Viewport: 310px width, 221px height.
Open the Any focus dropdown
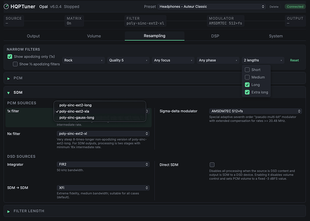click(173, 60)
